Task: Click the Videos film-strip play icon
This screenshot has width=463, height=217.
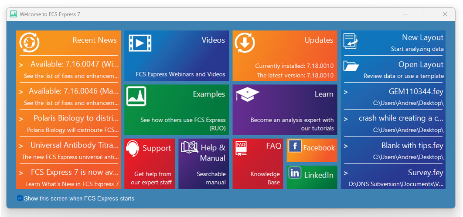Action: [x=140, y=43]
